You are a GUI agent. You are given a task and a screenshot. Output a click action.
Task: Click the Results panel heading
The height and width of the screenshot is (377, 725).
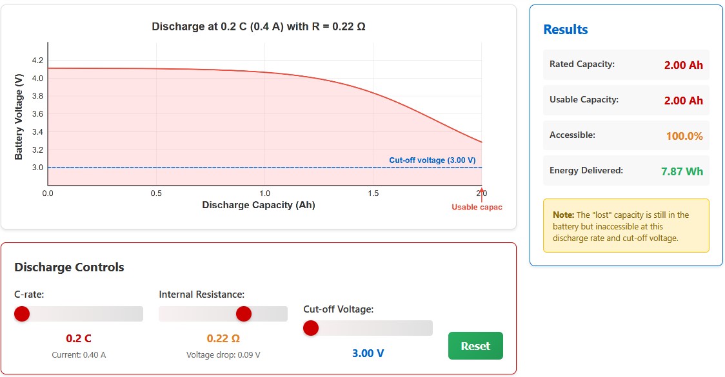click(567, 29)
